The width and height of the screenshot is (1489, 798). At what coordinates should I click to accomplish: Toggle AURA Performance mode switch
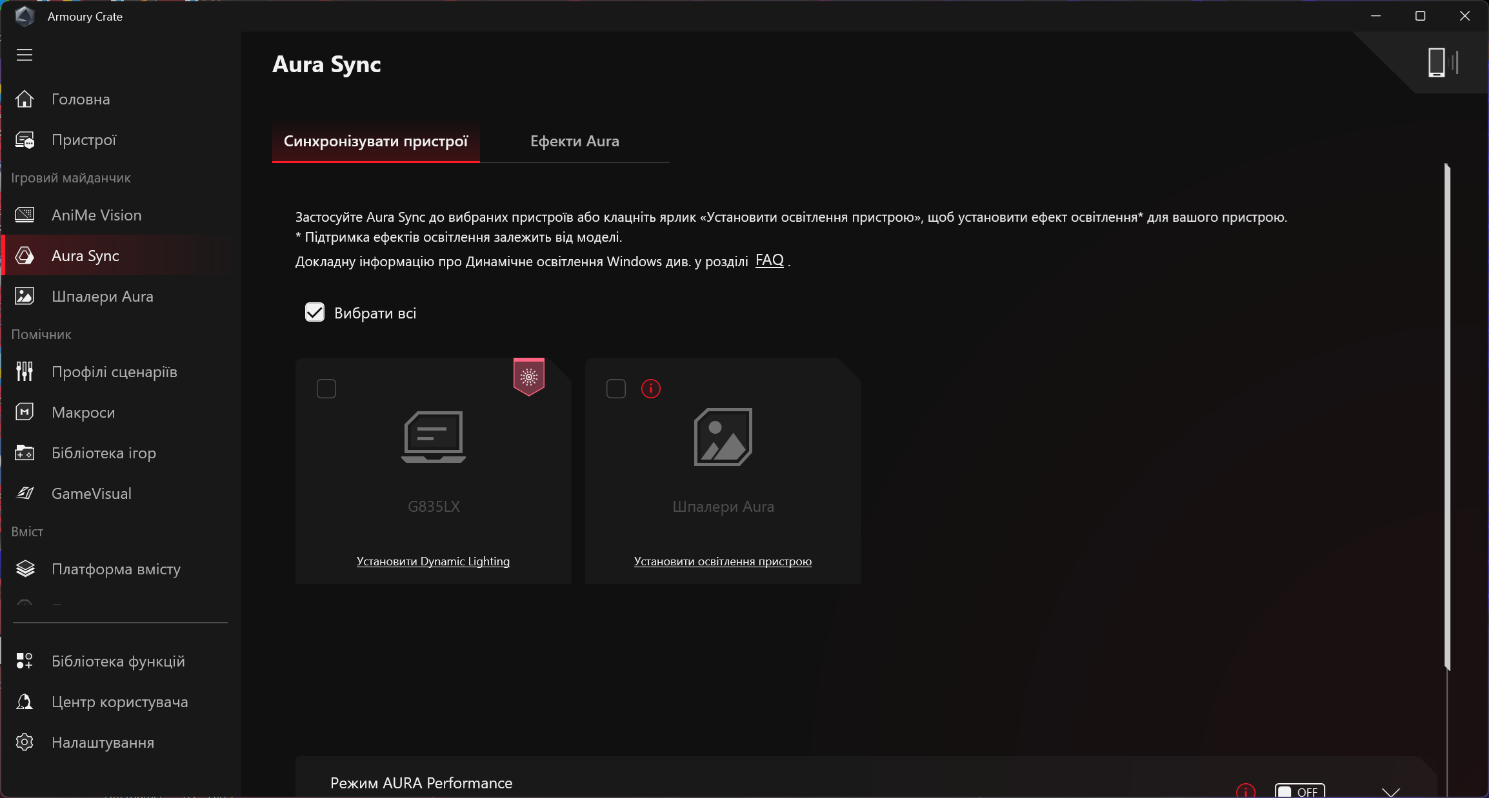1299,791
